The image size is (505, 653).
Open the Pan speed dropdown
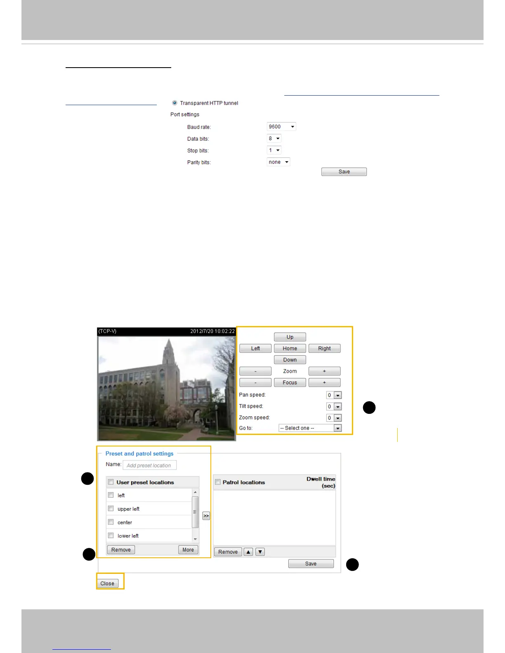pyautogui.click(x=334, y=395)
